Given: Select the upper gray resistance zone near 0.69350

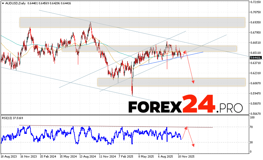Looking at the screenshot, I should pyautogui.click(x=132, y=22).
